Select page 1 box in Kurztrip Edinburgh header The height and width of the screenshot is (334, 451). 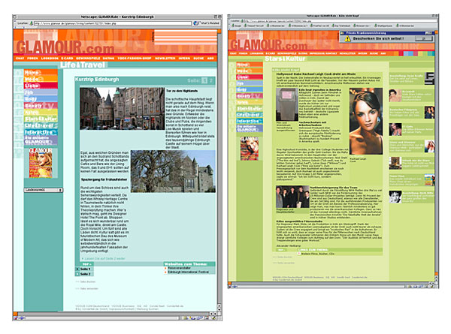(x=204, y=80)
